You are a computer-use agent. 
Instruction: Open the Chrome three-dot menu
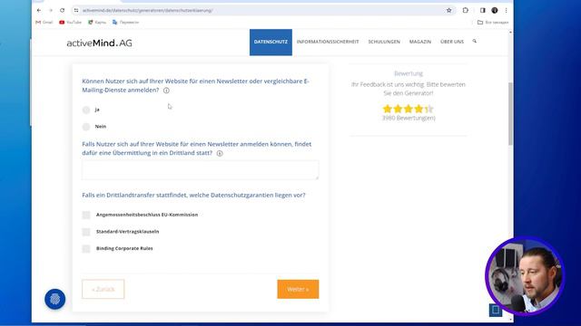(x=507, y=10)
